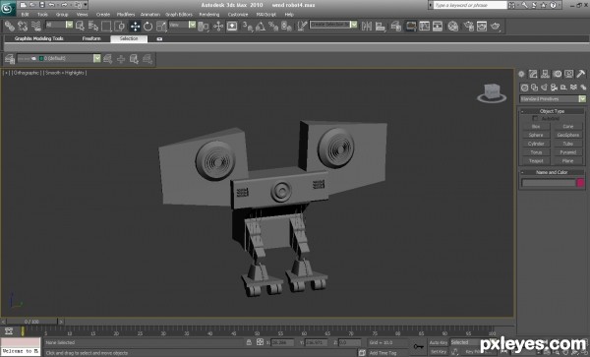Image resolution: width=590 pixels, height=357 pixels.
Task: Click the Select and Manipulate tool
Action: 218,26
